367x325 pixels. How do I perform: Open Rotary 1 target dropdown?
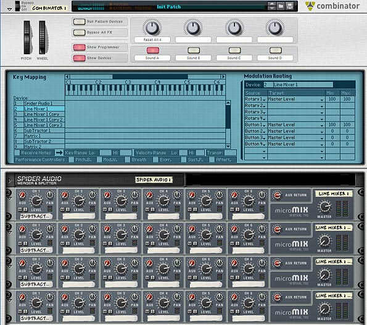(x=322, y=100)
